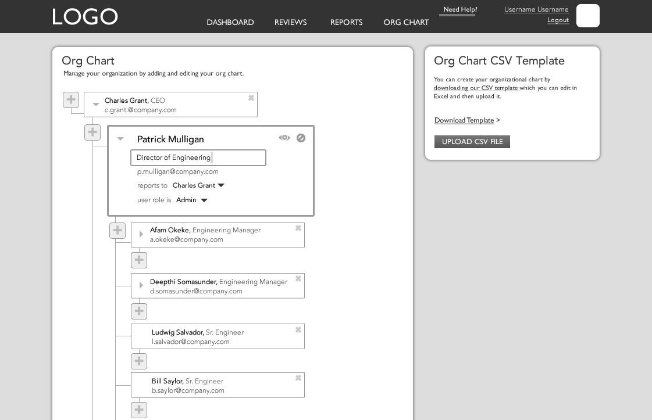
Task: Remove Ludwig Salvador with the X icon
Action: point(298,330)
